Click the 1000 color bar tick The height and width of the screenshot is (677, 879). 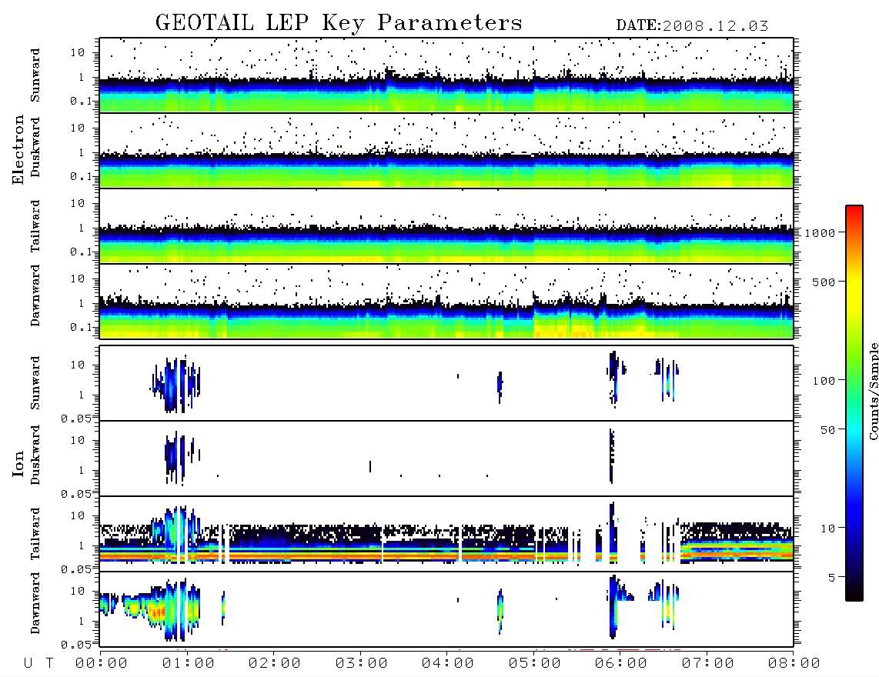(x=821, y=233)
